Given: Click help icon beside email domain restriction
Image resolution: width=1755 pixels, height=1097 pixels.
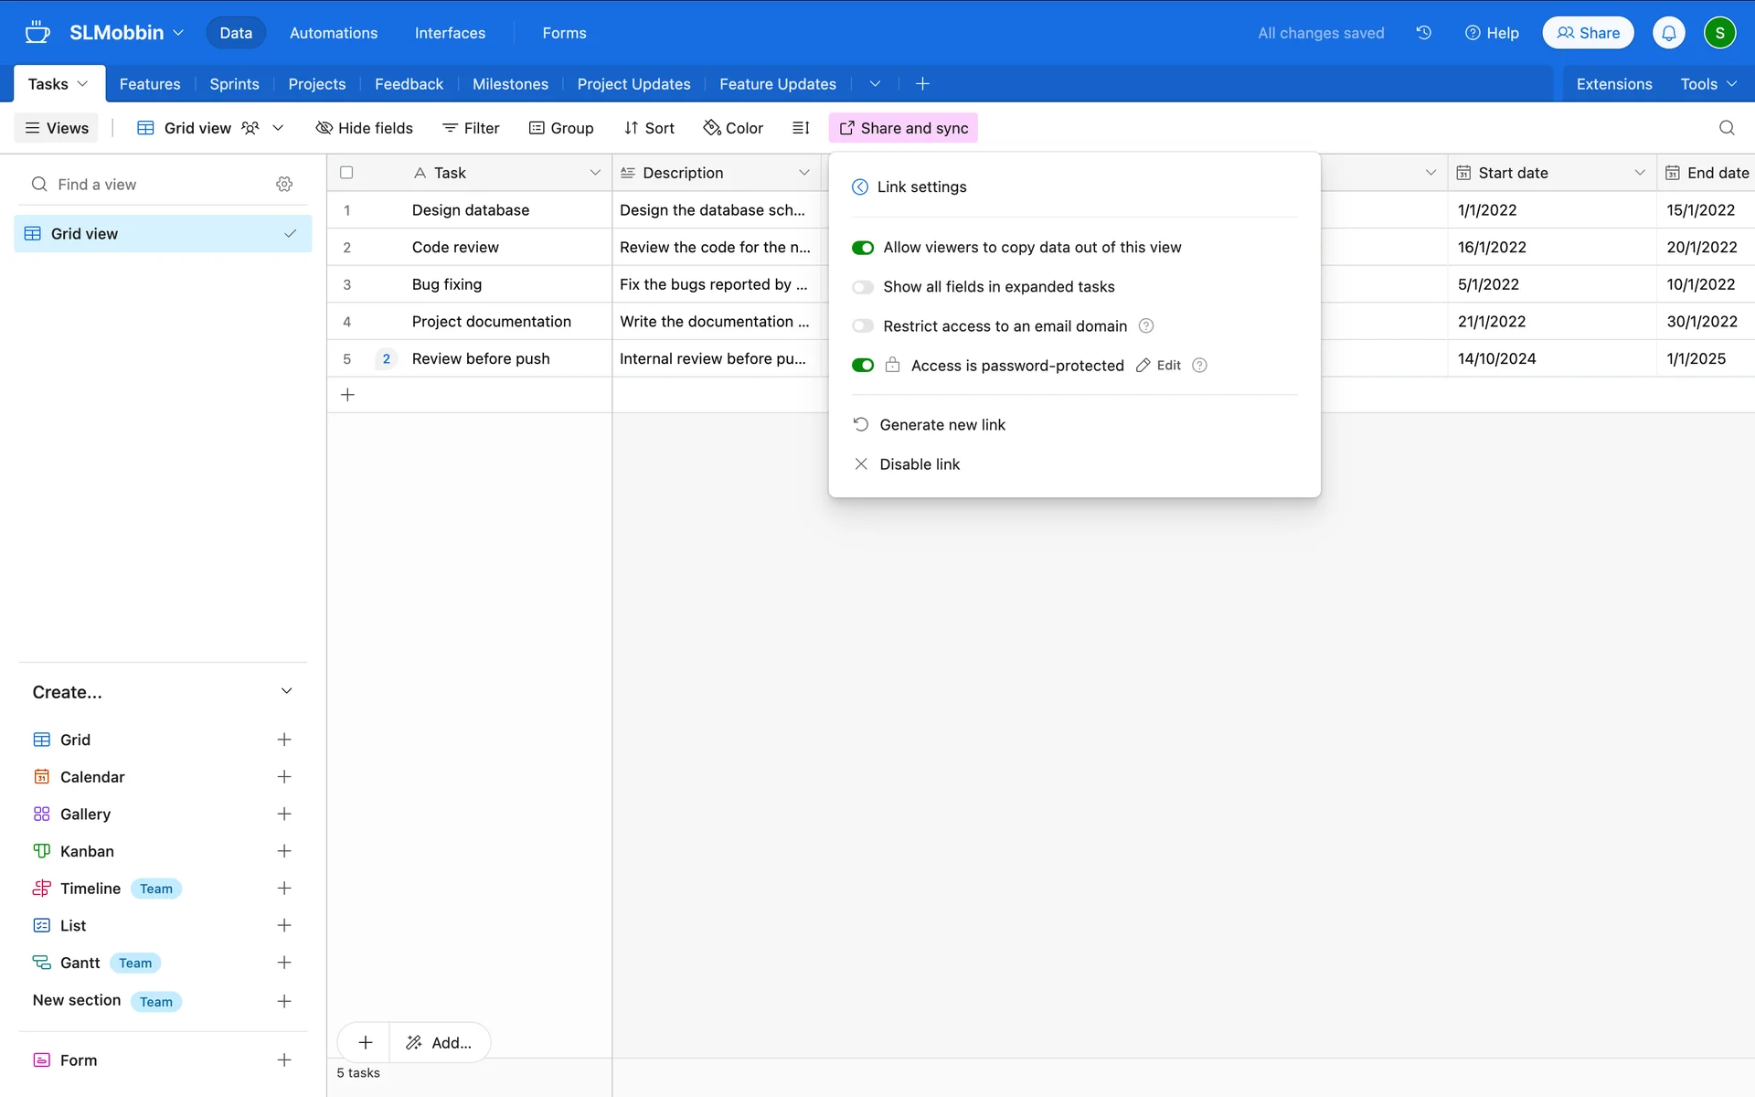Looking at the screenshot, I should pyautogui.click(x=1146, y=325).
